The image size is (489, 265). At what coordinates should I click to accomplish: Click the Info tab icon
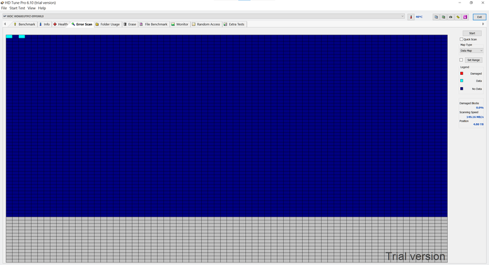point(40,24)
